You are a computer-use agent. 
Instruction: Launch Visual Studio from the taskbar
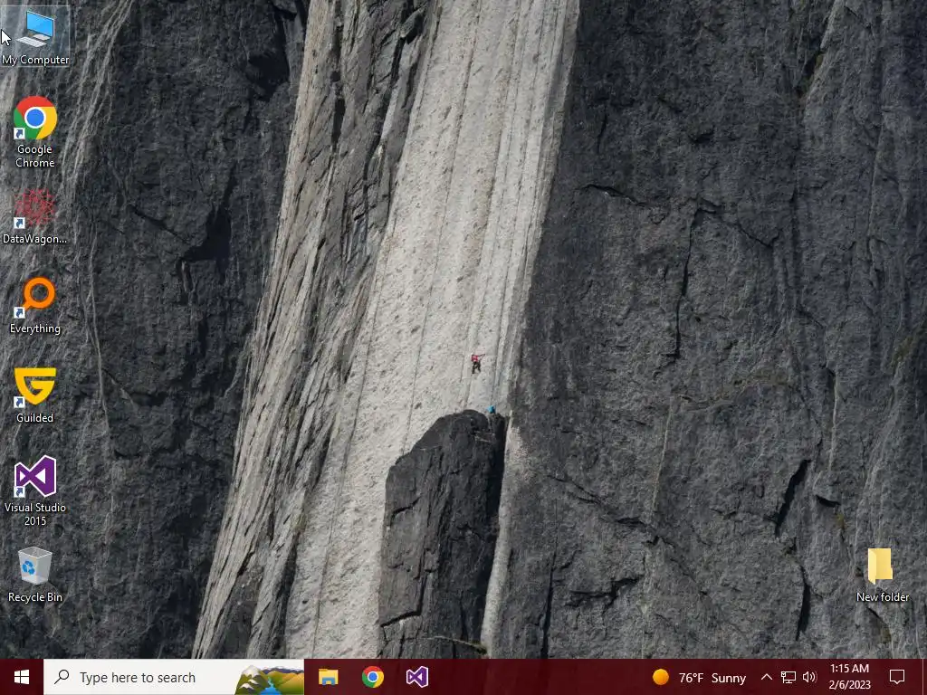(416, 677)
